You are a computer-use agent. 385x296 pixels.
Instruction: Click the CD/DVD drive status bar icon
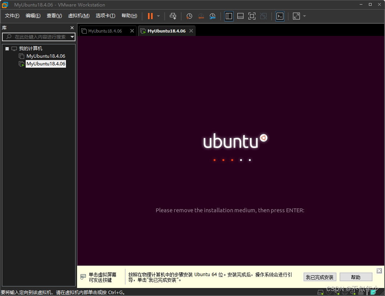pyautogui.click(x=329, y=292)
